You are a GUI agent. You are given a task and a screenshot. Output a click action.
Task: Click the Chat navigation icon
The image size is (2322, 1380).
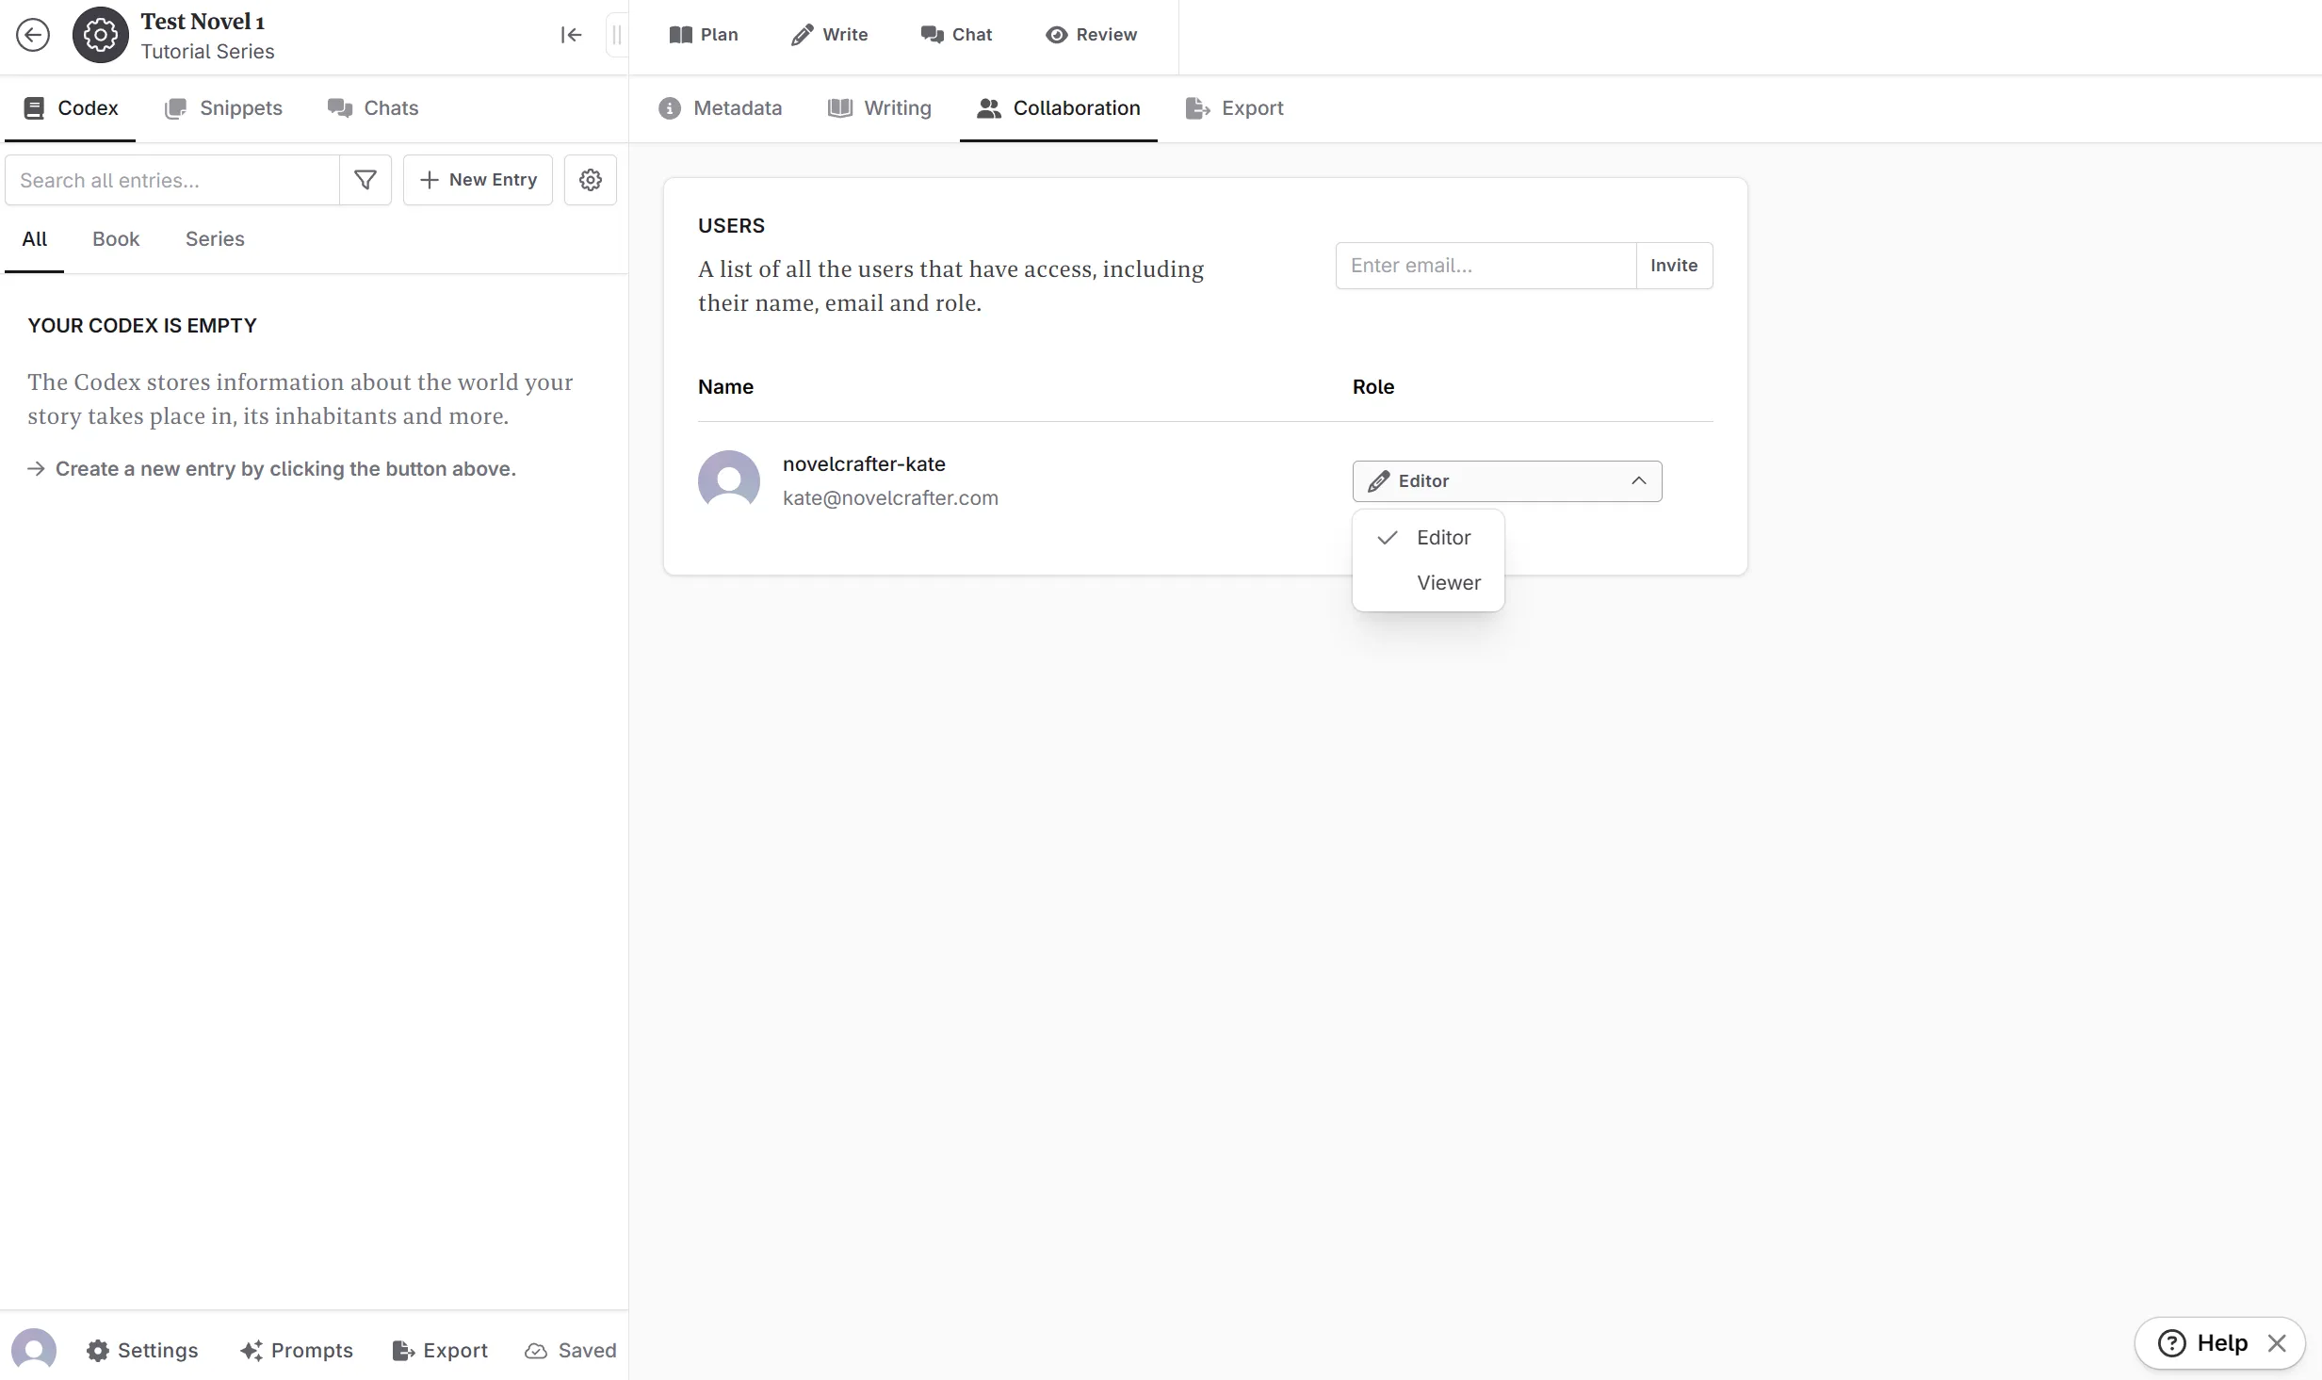[931, 33]
